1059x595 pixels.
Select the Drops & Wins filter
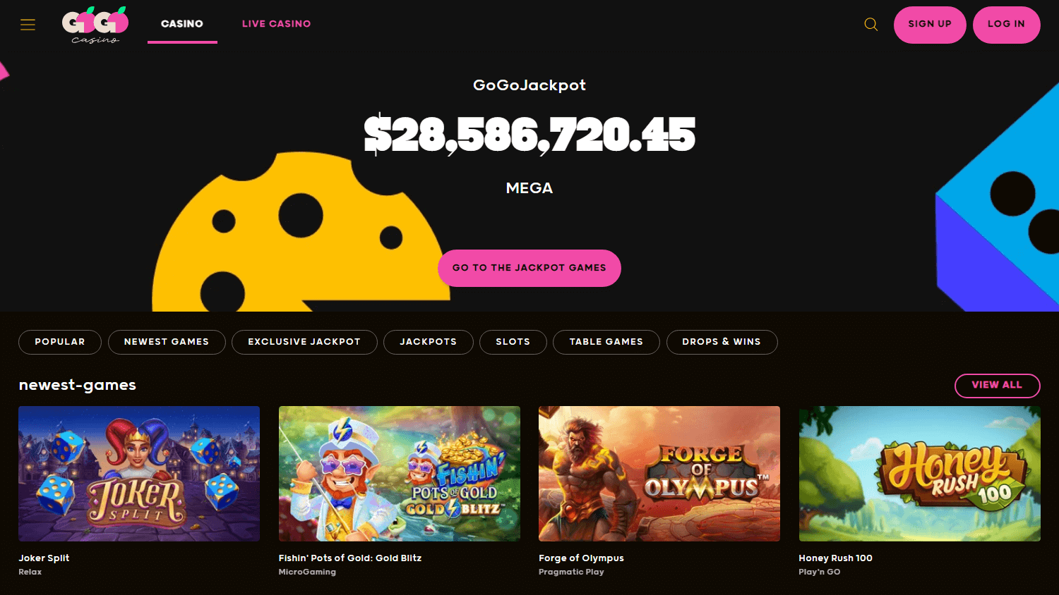[722, 342]
